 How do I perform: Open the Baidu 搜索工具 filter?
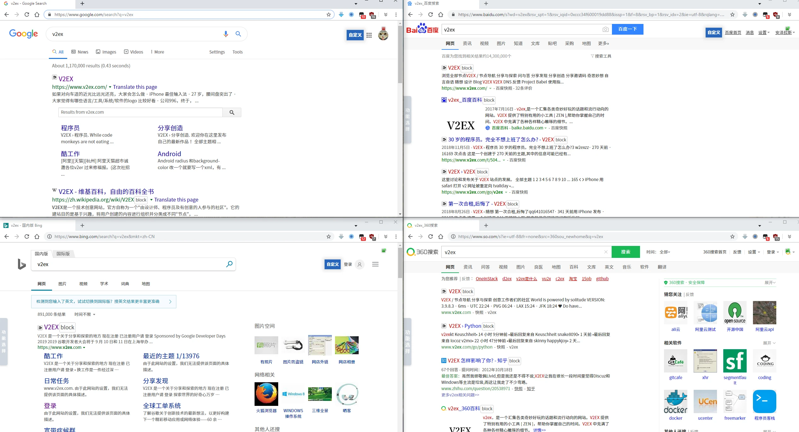click(601, 56)
